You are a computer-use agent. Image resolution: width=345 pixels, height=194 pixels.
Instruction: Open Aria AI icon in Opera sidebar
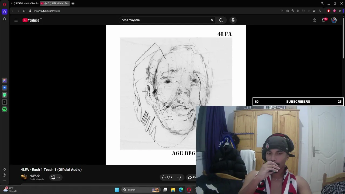[4, 80]
